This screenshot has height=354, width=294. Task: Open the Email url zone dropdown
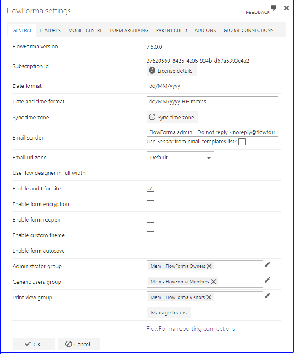(x=180, y=157)
